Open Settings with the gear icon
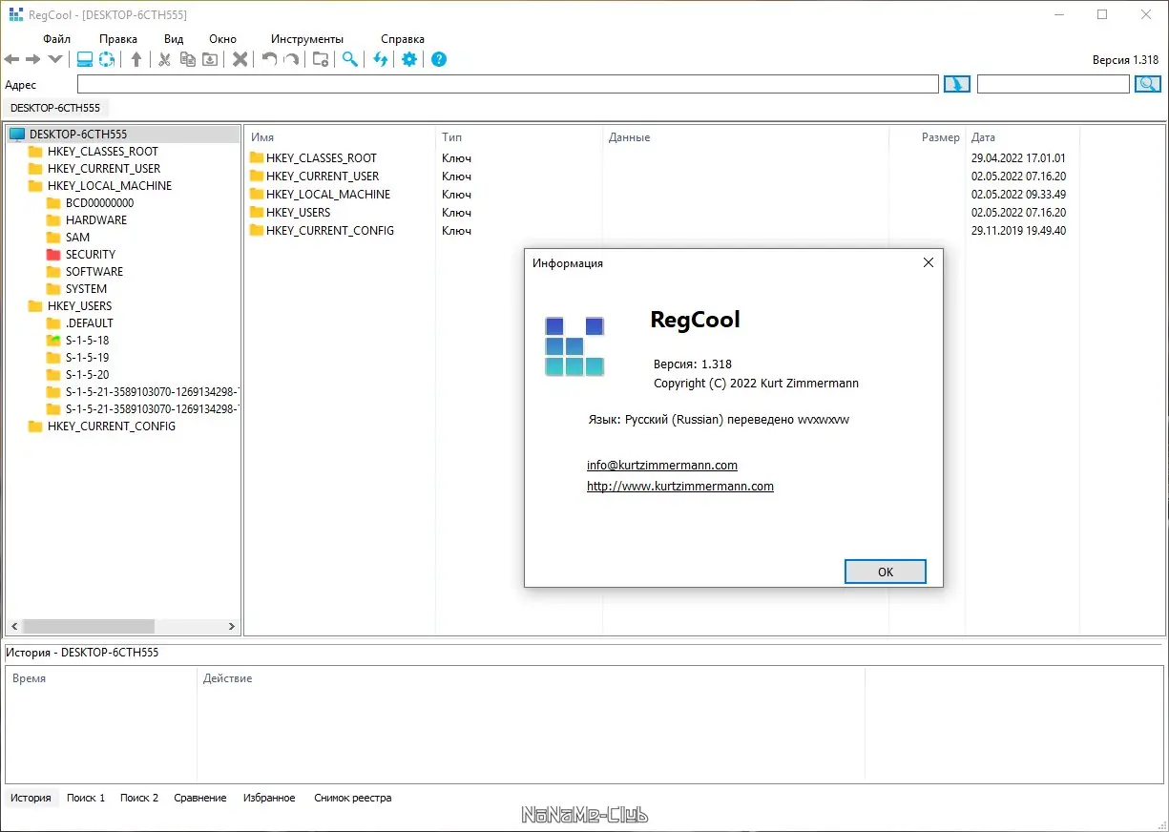 click(409, 59)
